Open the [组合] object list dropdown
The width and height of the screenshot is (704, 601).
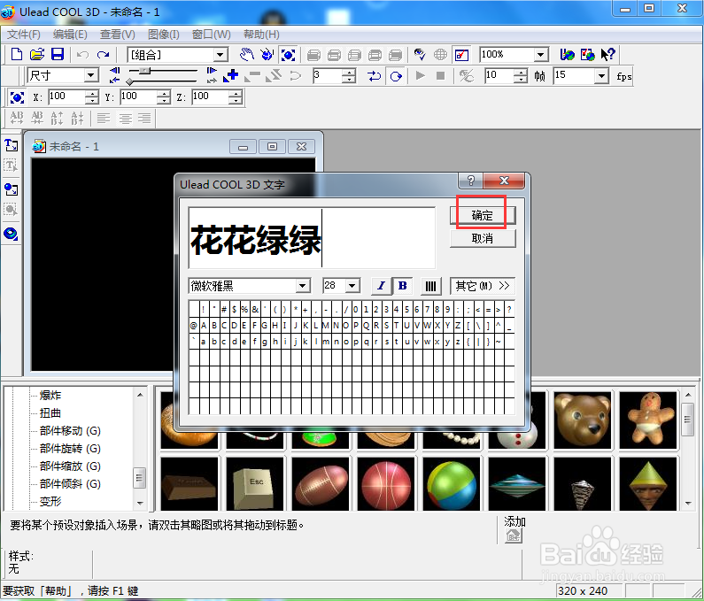(x=220, y=55)
